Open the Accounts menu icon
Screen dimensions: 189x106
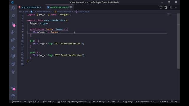(13, 88)
